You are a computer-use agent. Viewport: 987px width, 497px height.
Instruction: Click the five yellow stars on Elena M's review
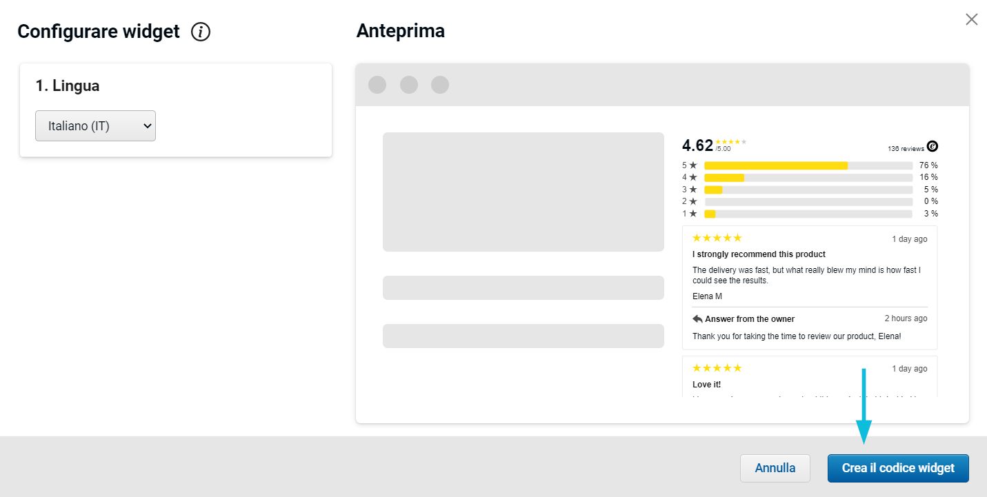[x=717, y=239]
